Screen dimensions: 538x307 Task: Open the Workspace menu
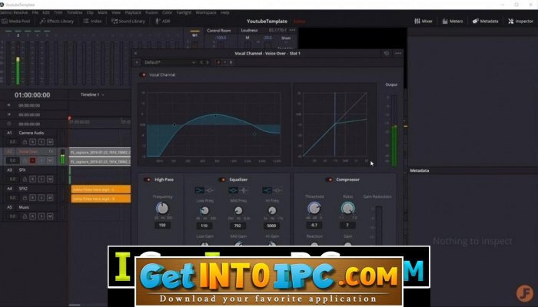[206, 12]
